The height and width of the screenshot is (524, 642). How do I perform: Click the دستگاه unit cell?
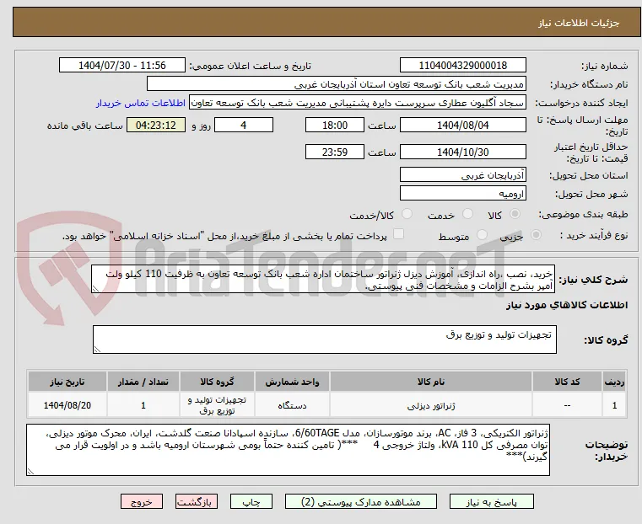(x=292, y=405)
